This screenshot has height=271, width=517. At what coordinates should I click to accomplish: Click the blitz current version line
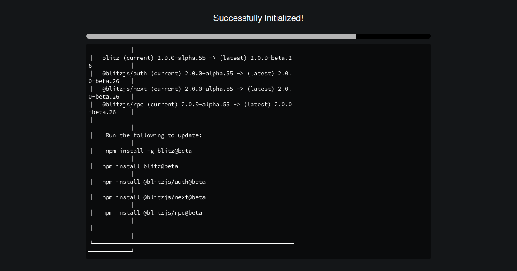190,58
